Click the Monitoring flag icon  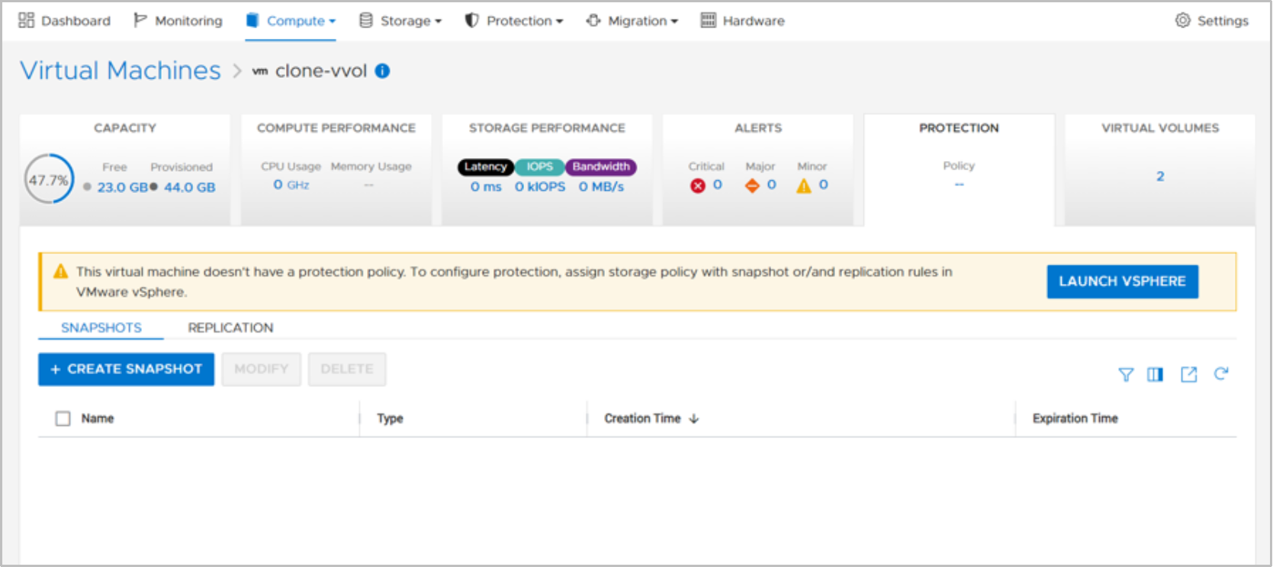pyautogui.click(x=140, y=21)
